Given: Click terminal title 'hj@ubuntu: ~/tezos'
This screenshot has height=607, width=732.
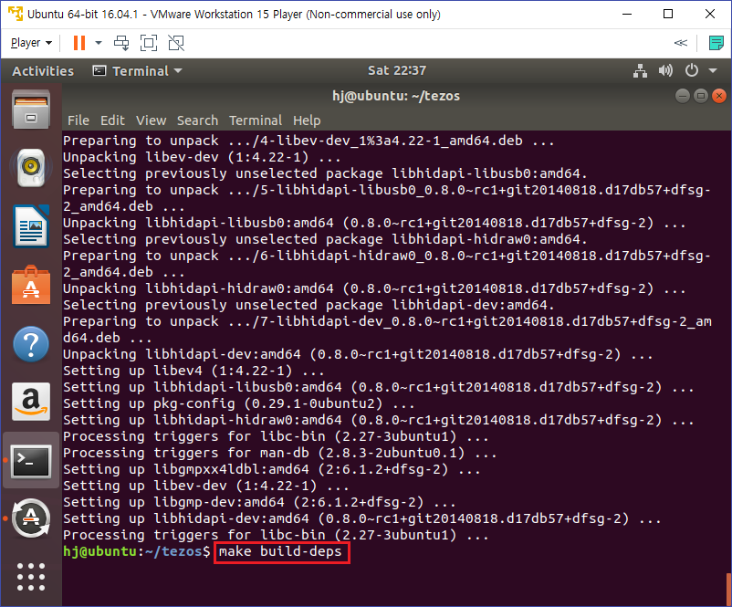Looking at the screenshot, I should coord(396,96).
